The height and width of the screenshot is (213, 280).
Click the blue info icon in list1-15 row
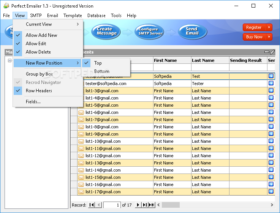click(271, 177)
